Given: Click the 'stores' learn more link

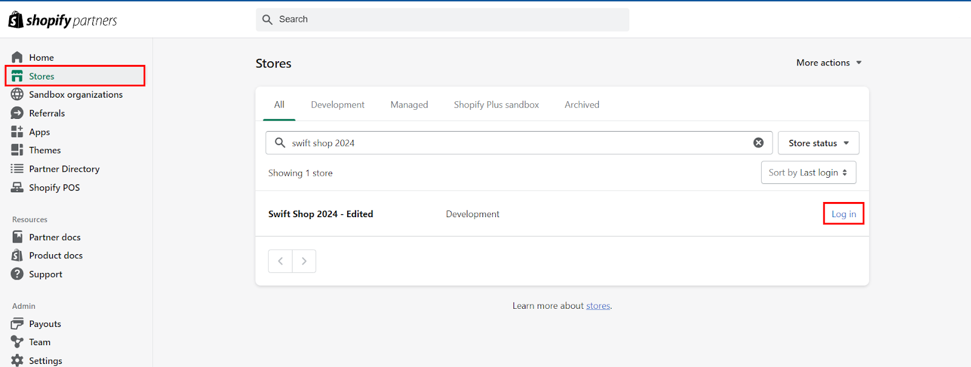Looking at the screenshot, I should (x=598, y=306).
